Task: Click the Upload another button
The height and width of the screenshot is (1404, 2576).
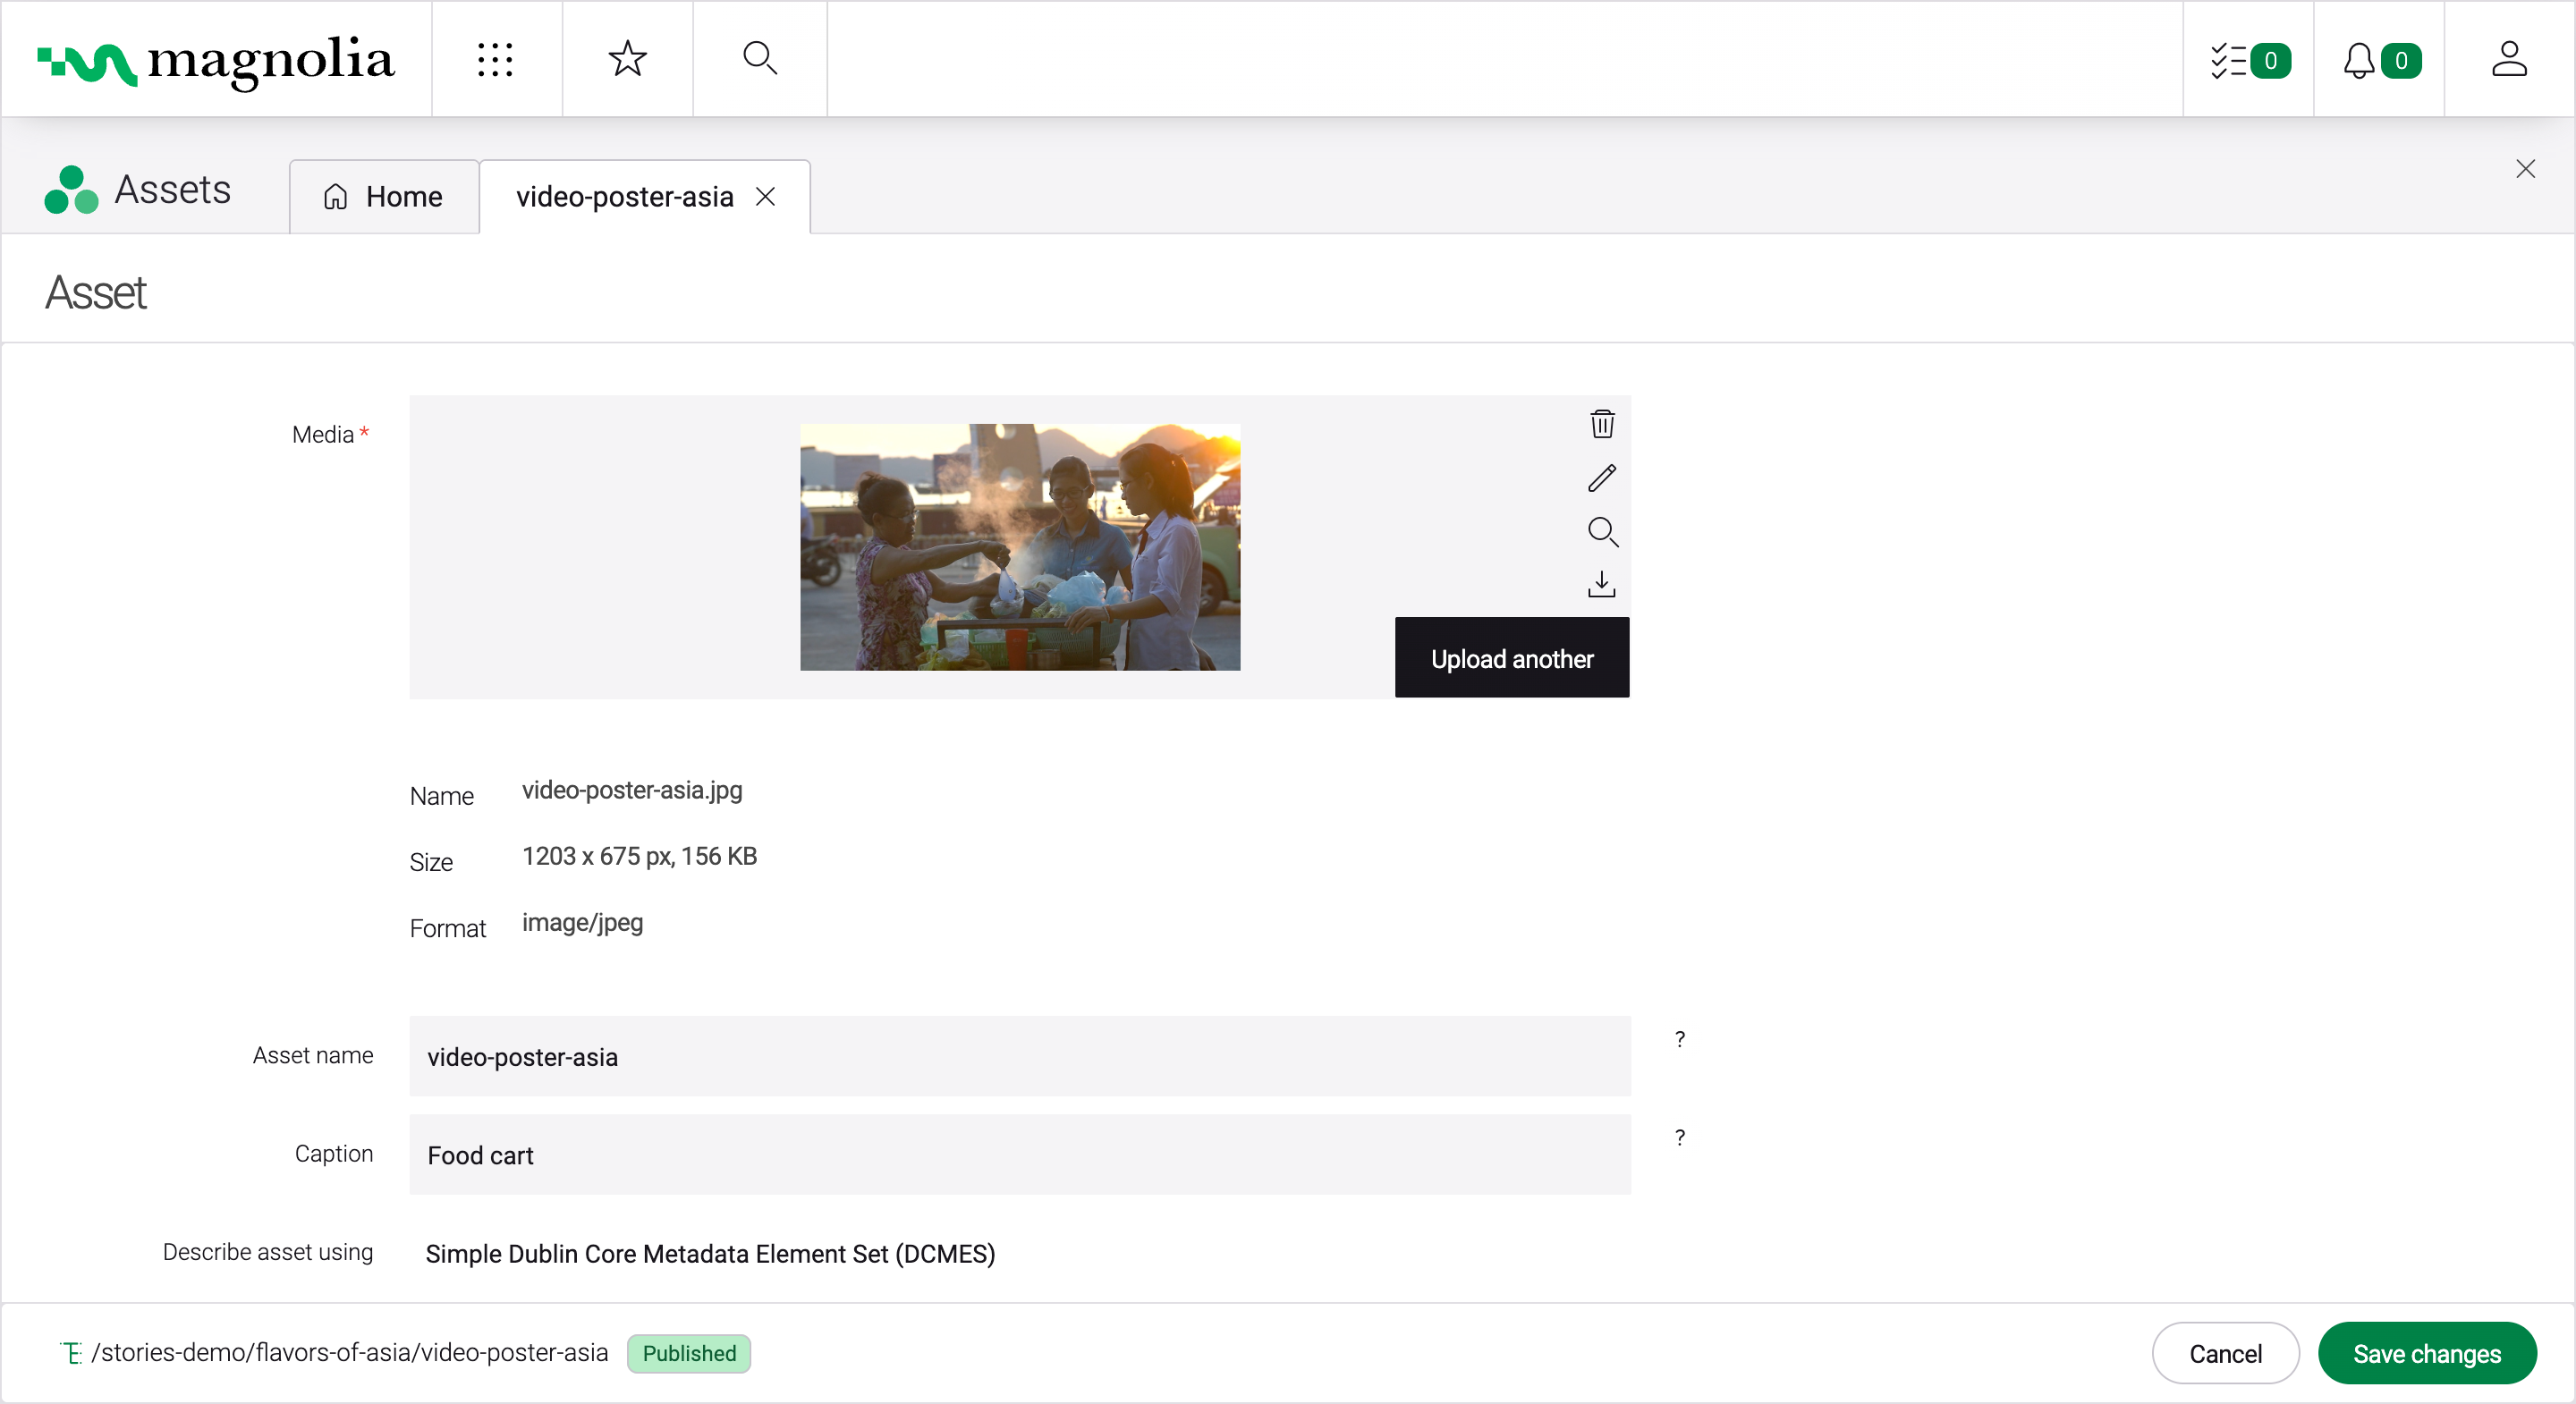Action: [x=1511, y=658]
